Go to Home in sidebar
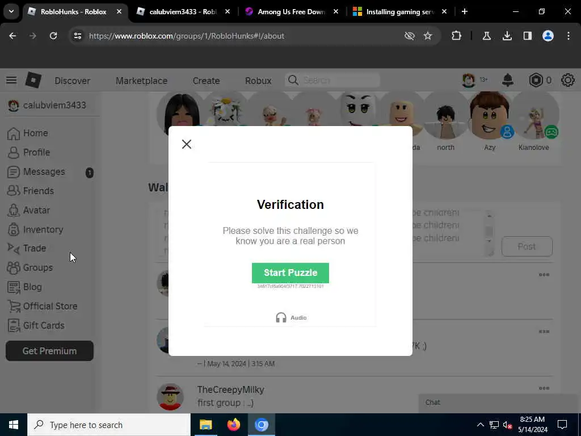 coord(28,133)
